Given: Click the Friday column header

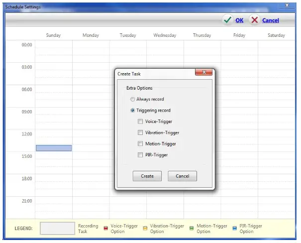Looking at the screenshot, I should 239,35.
